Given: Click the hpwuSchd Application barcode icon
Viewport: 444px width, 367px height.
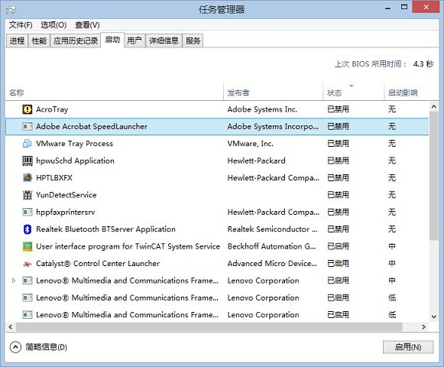Looking at the screenshot, I should point(28,161).
